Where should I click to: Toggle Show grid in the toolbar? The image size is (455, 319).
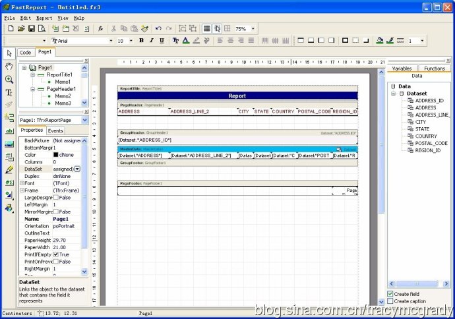[x=206, y=28]
